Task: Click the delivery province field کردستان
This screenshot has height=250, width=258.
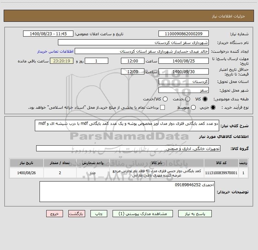Action: (184, 81)
